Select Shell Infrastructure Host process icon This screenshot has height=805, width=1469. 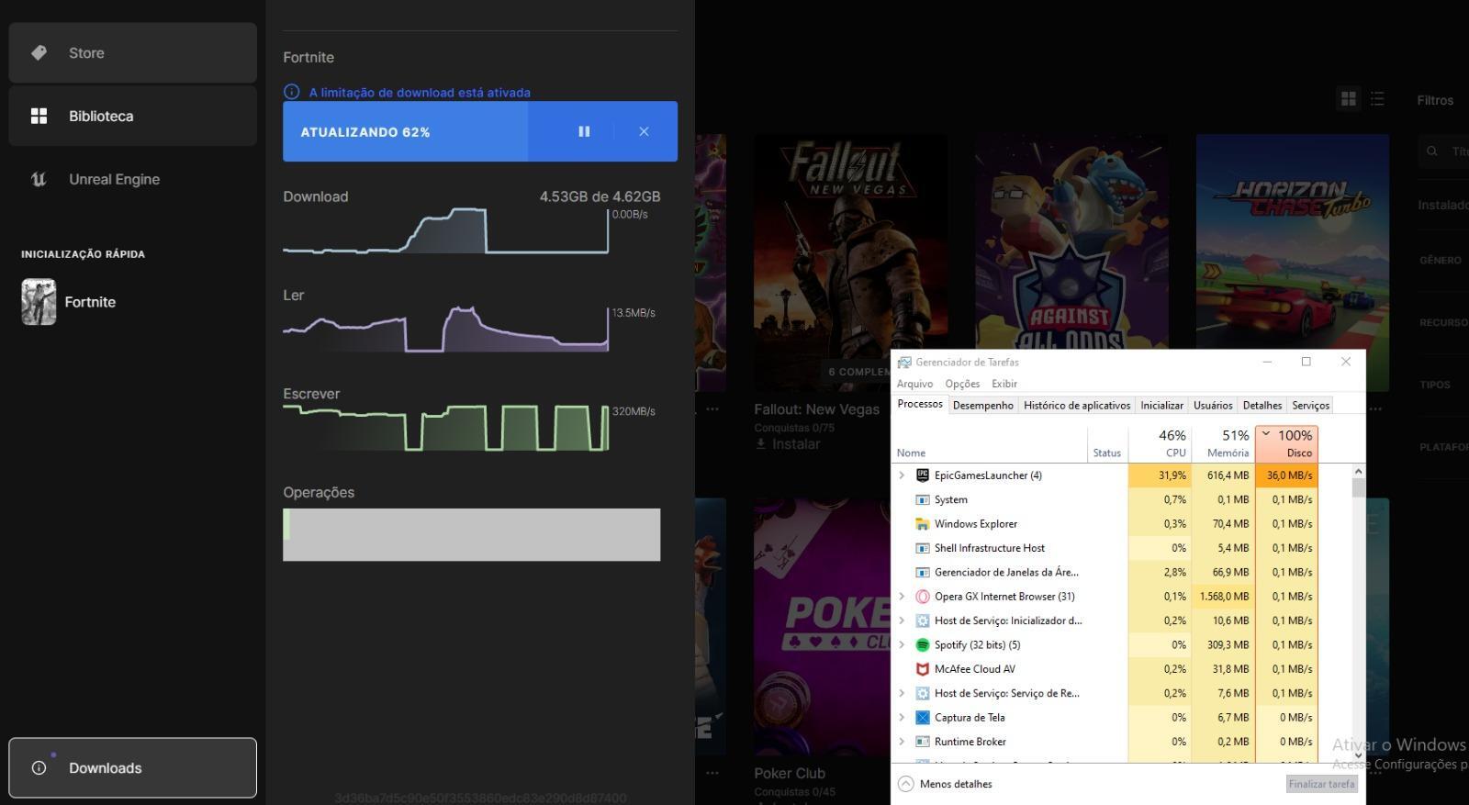923,548
